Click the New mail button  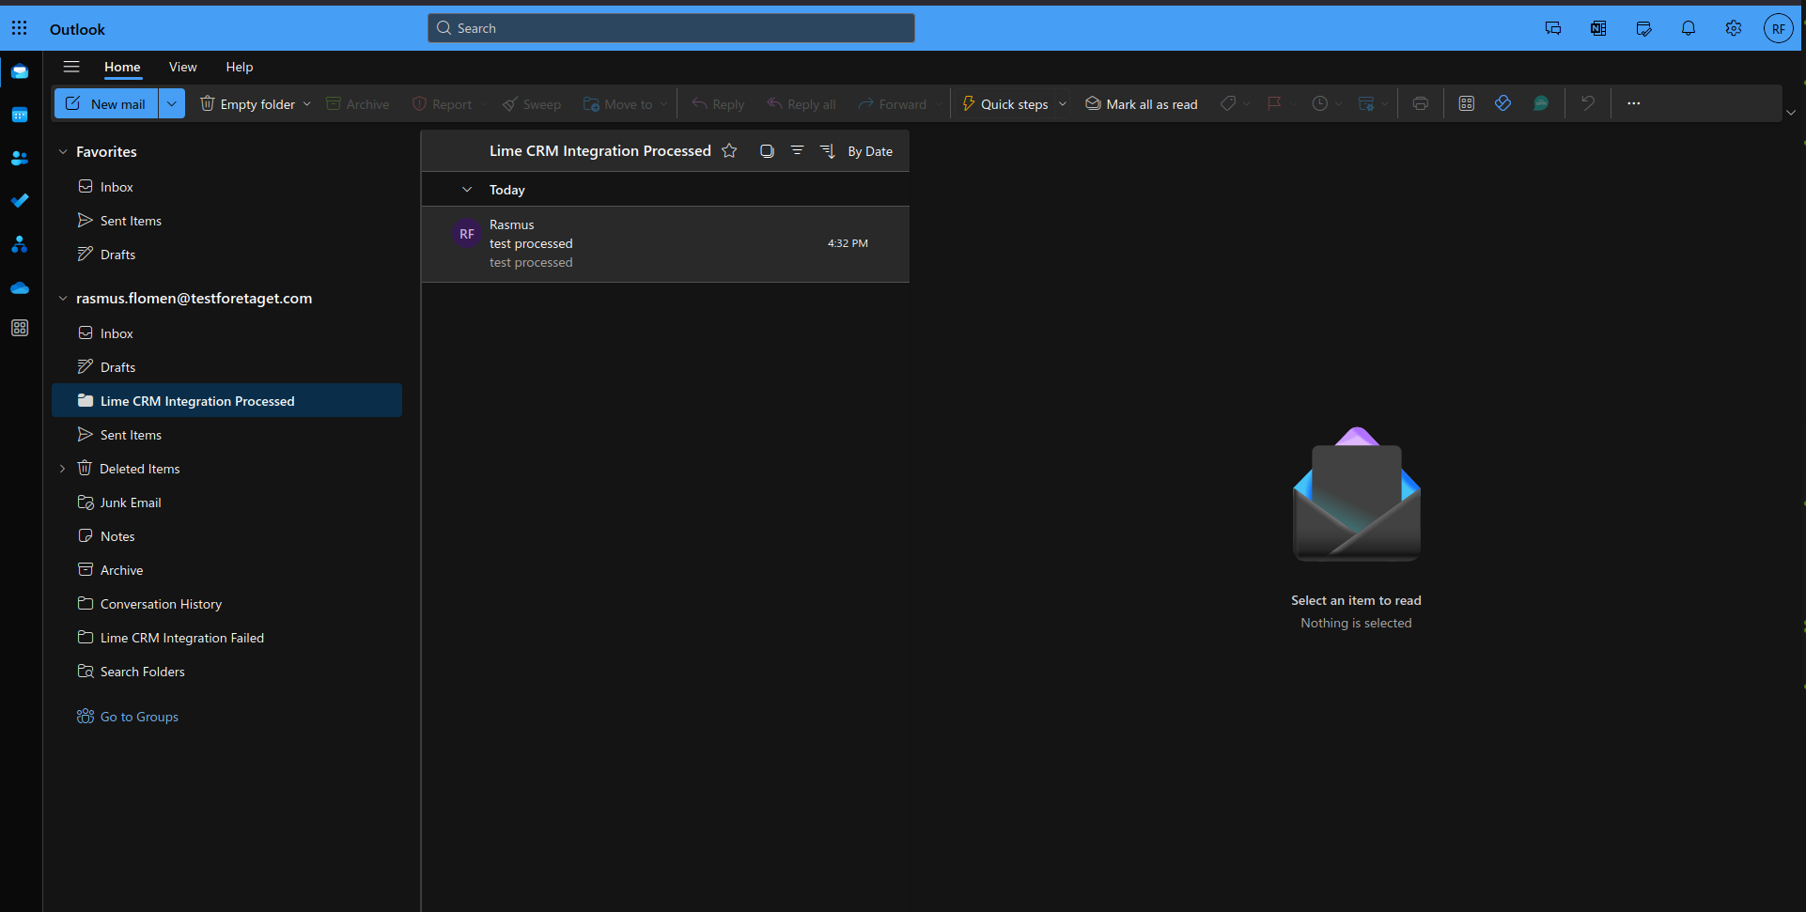[107, 103]
